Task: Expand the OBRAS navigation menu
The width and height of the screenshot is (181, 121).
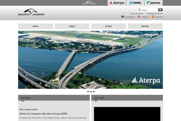Action: pyautogui.click(x=72, y=26)
